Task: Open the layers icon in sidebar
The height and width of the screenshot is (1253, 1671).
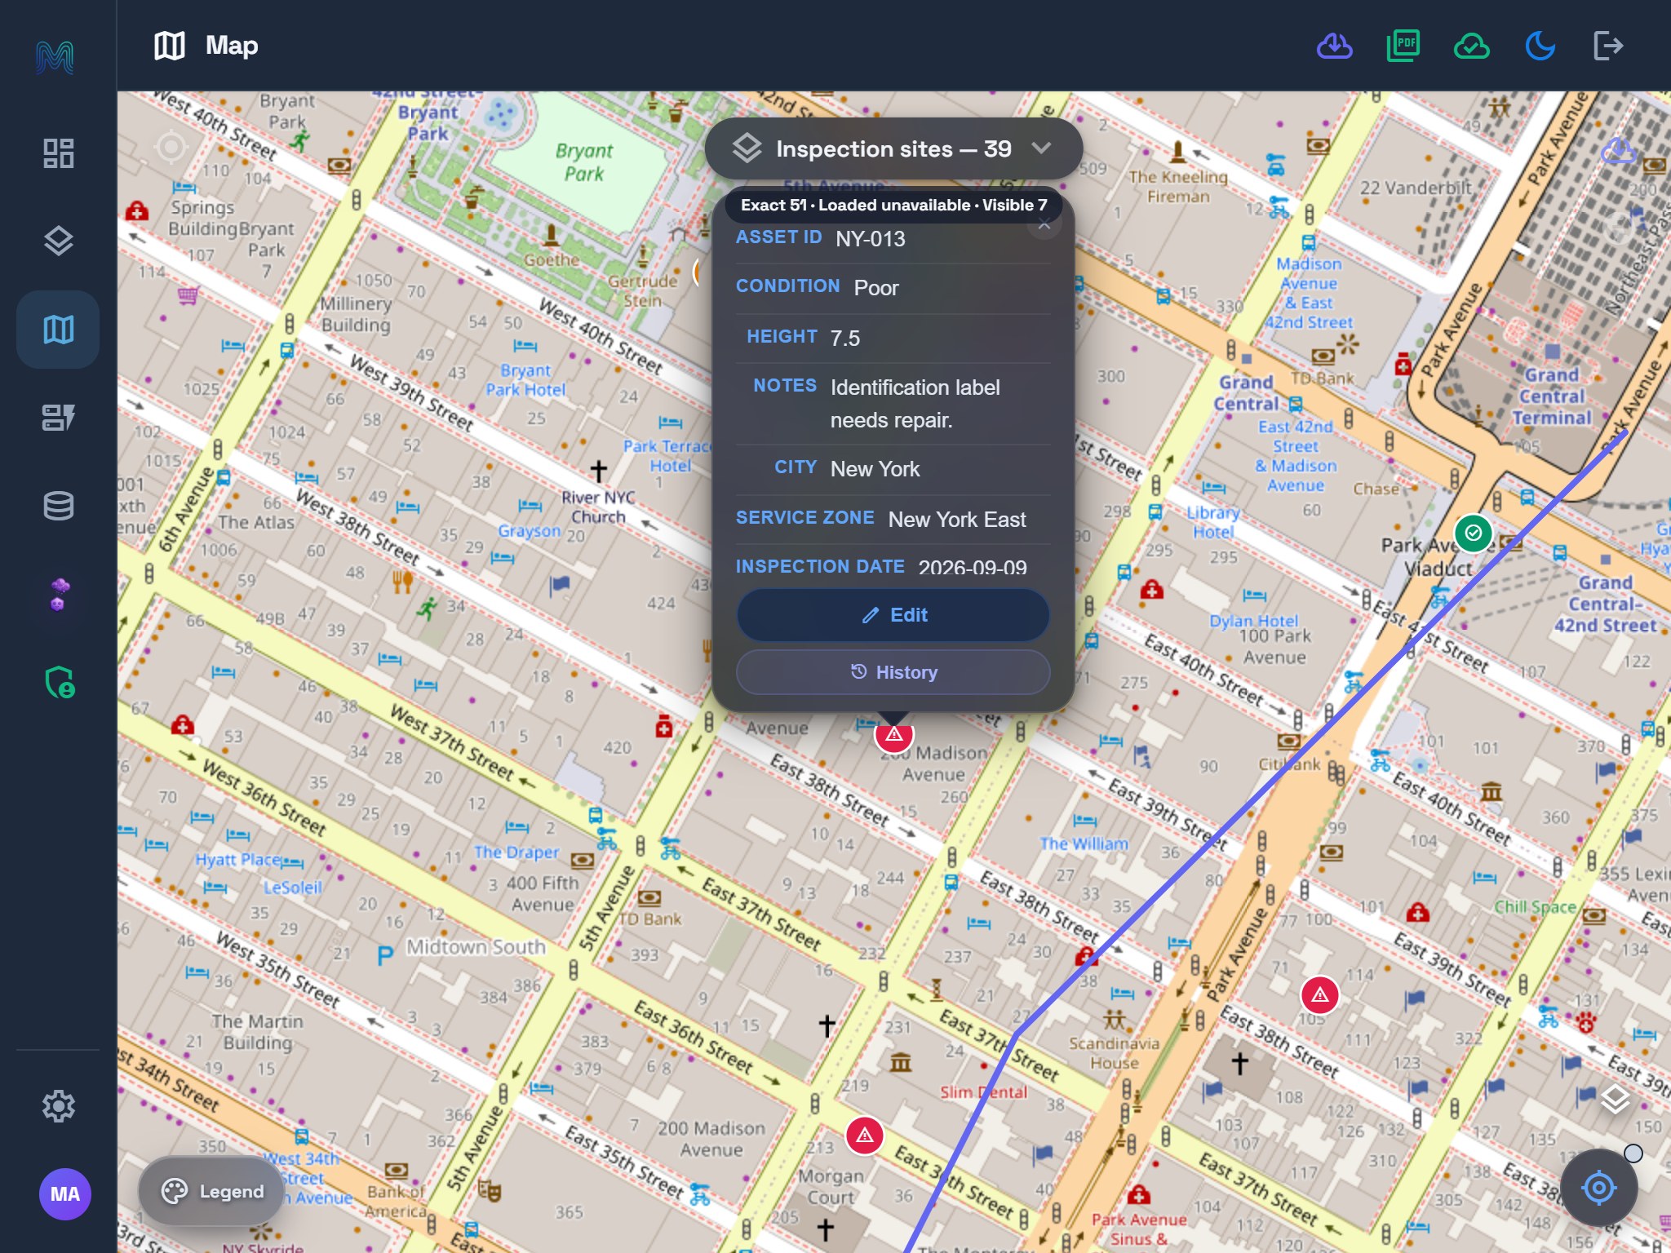Action: click(x=58, y=241)
